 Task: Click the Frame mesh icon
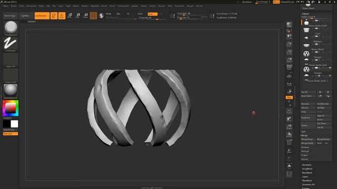coord(289,111)
